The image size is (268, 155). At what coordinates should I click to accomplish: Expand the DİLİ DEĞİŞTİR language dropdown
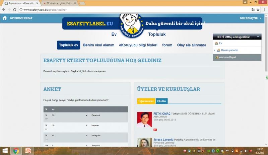[x=251, y=18]
